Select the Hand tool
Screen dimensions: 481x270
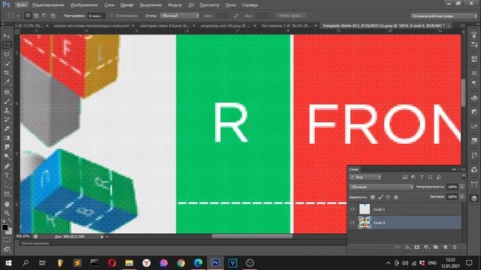(7, 204)
